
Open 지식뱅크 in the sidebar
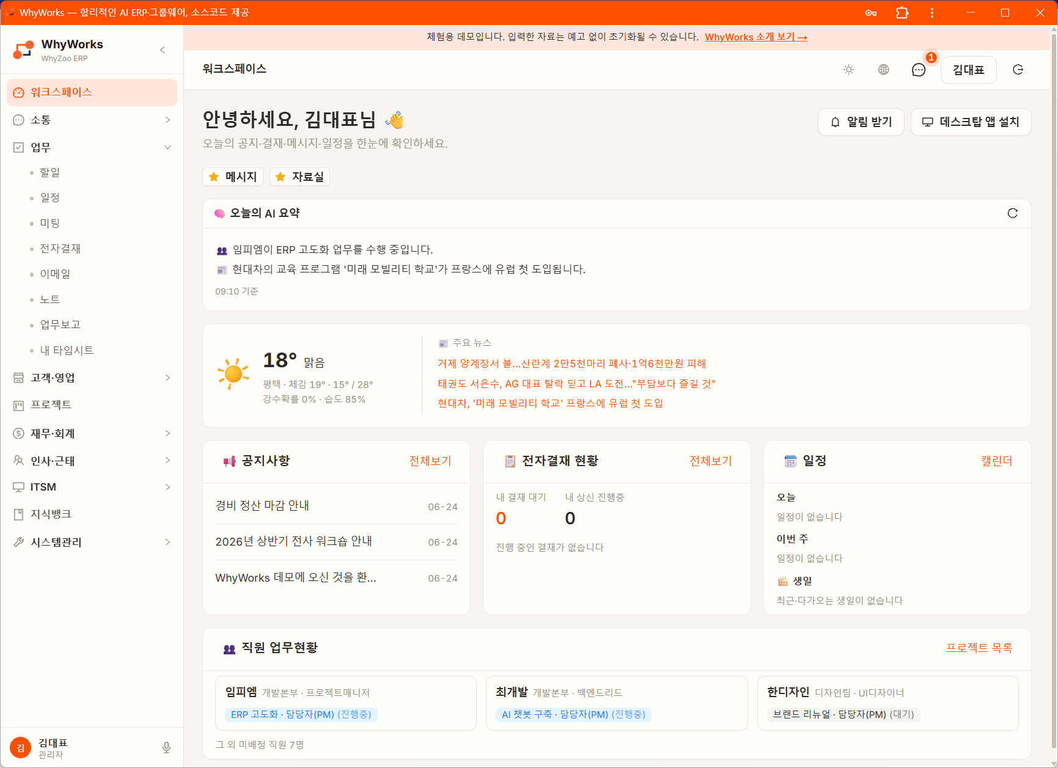pos(92,514)
